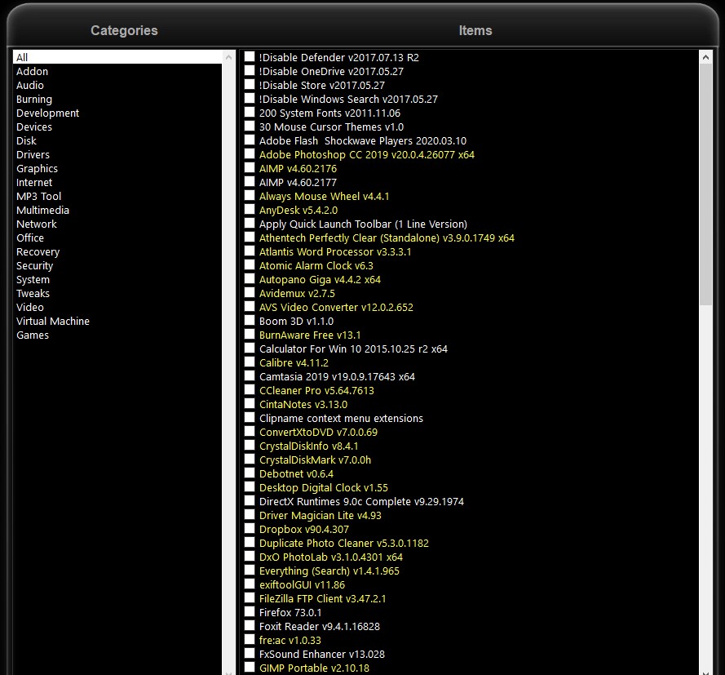The height and width of the screenshot is (675, 725).
Task: Enable the GIMP Portable v2.10.18 checkbox
Action: click(x=250, y=667)
